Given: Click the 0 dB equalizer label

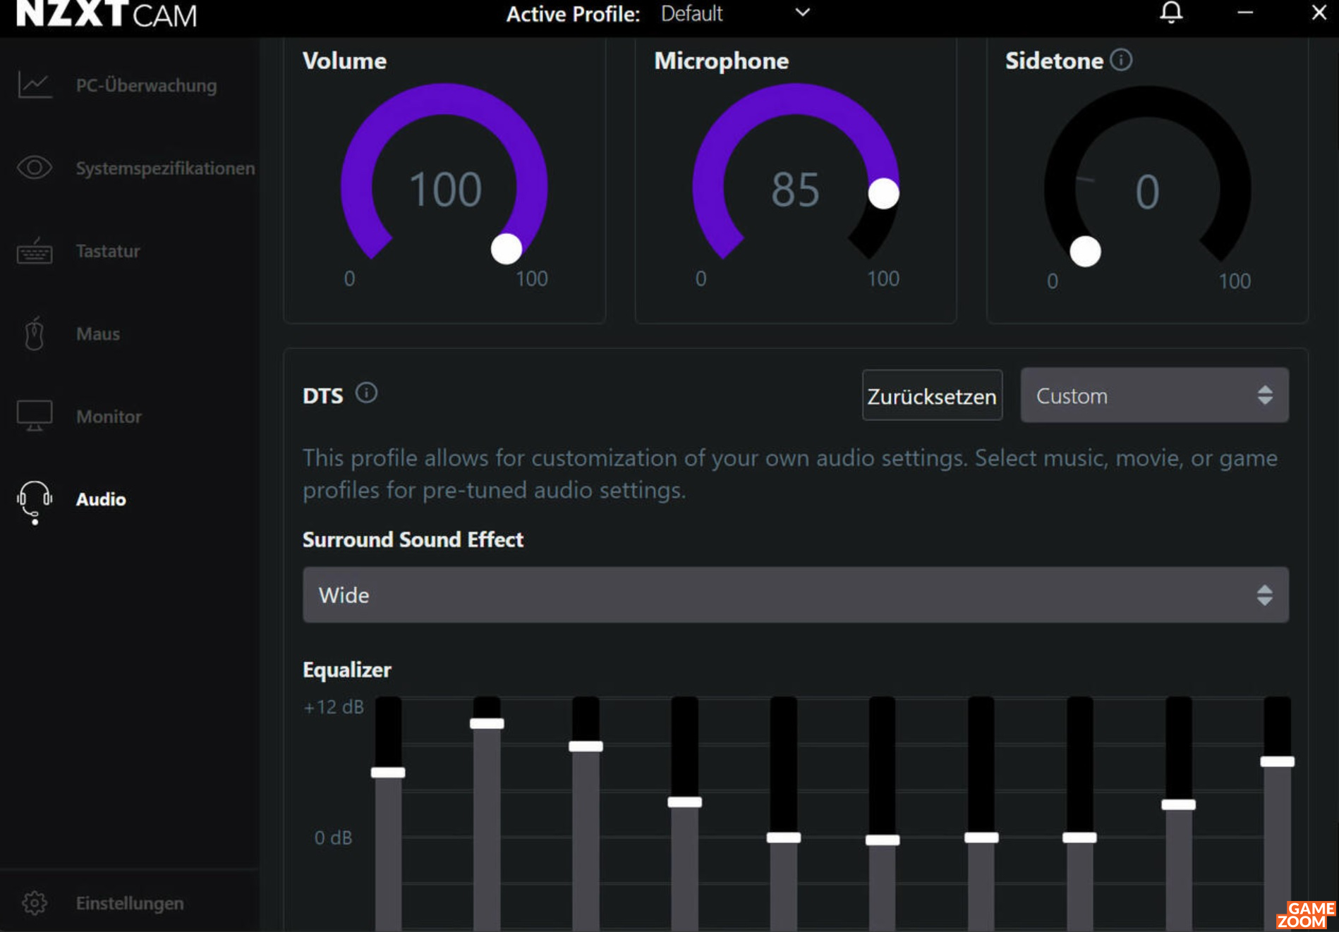Looking at the screenshot, I should click(333, 838).
